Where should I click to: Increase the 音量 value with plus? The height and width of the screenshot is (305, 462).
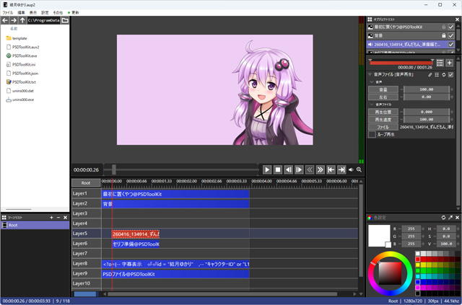(x=452, y=89)
